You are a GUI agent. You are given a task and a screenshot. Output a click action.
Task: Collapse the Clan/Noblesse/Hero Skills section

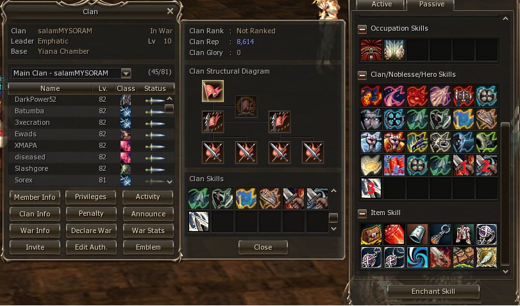point(362,75)
